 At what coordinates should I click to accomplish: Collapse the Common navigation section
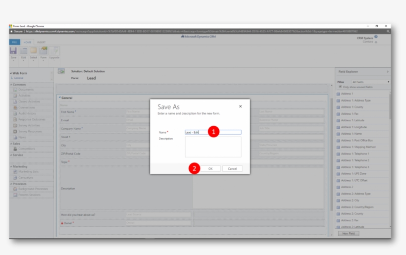pos(11,85)
